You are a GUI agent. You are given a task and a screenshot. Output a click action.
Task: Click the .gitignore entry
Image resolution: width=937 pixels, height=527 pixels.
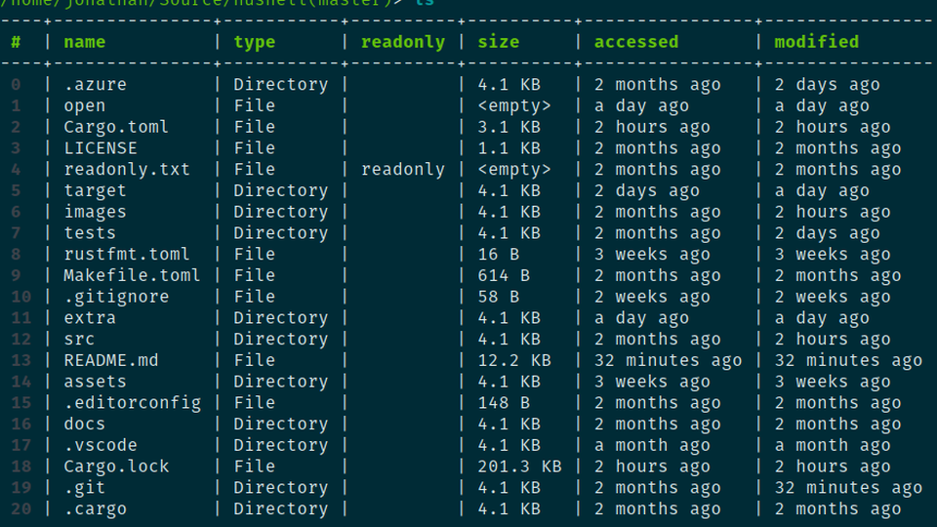[x=116, y=297]
